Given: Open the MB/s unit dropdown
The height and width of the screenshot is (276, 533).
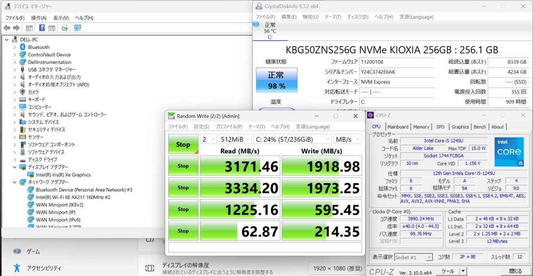Looking at the screenshot, I should coord(348,139).
